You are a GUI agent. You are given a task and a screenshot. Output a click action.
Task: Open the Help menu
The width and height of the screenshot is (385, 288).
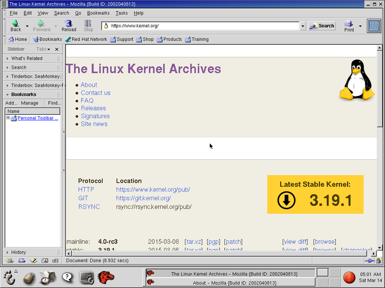(x=139, y=13)
